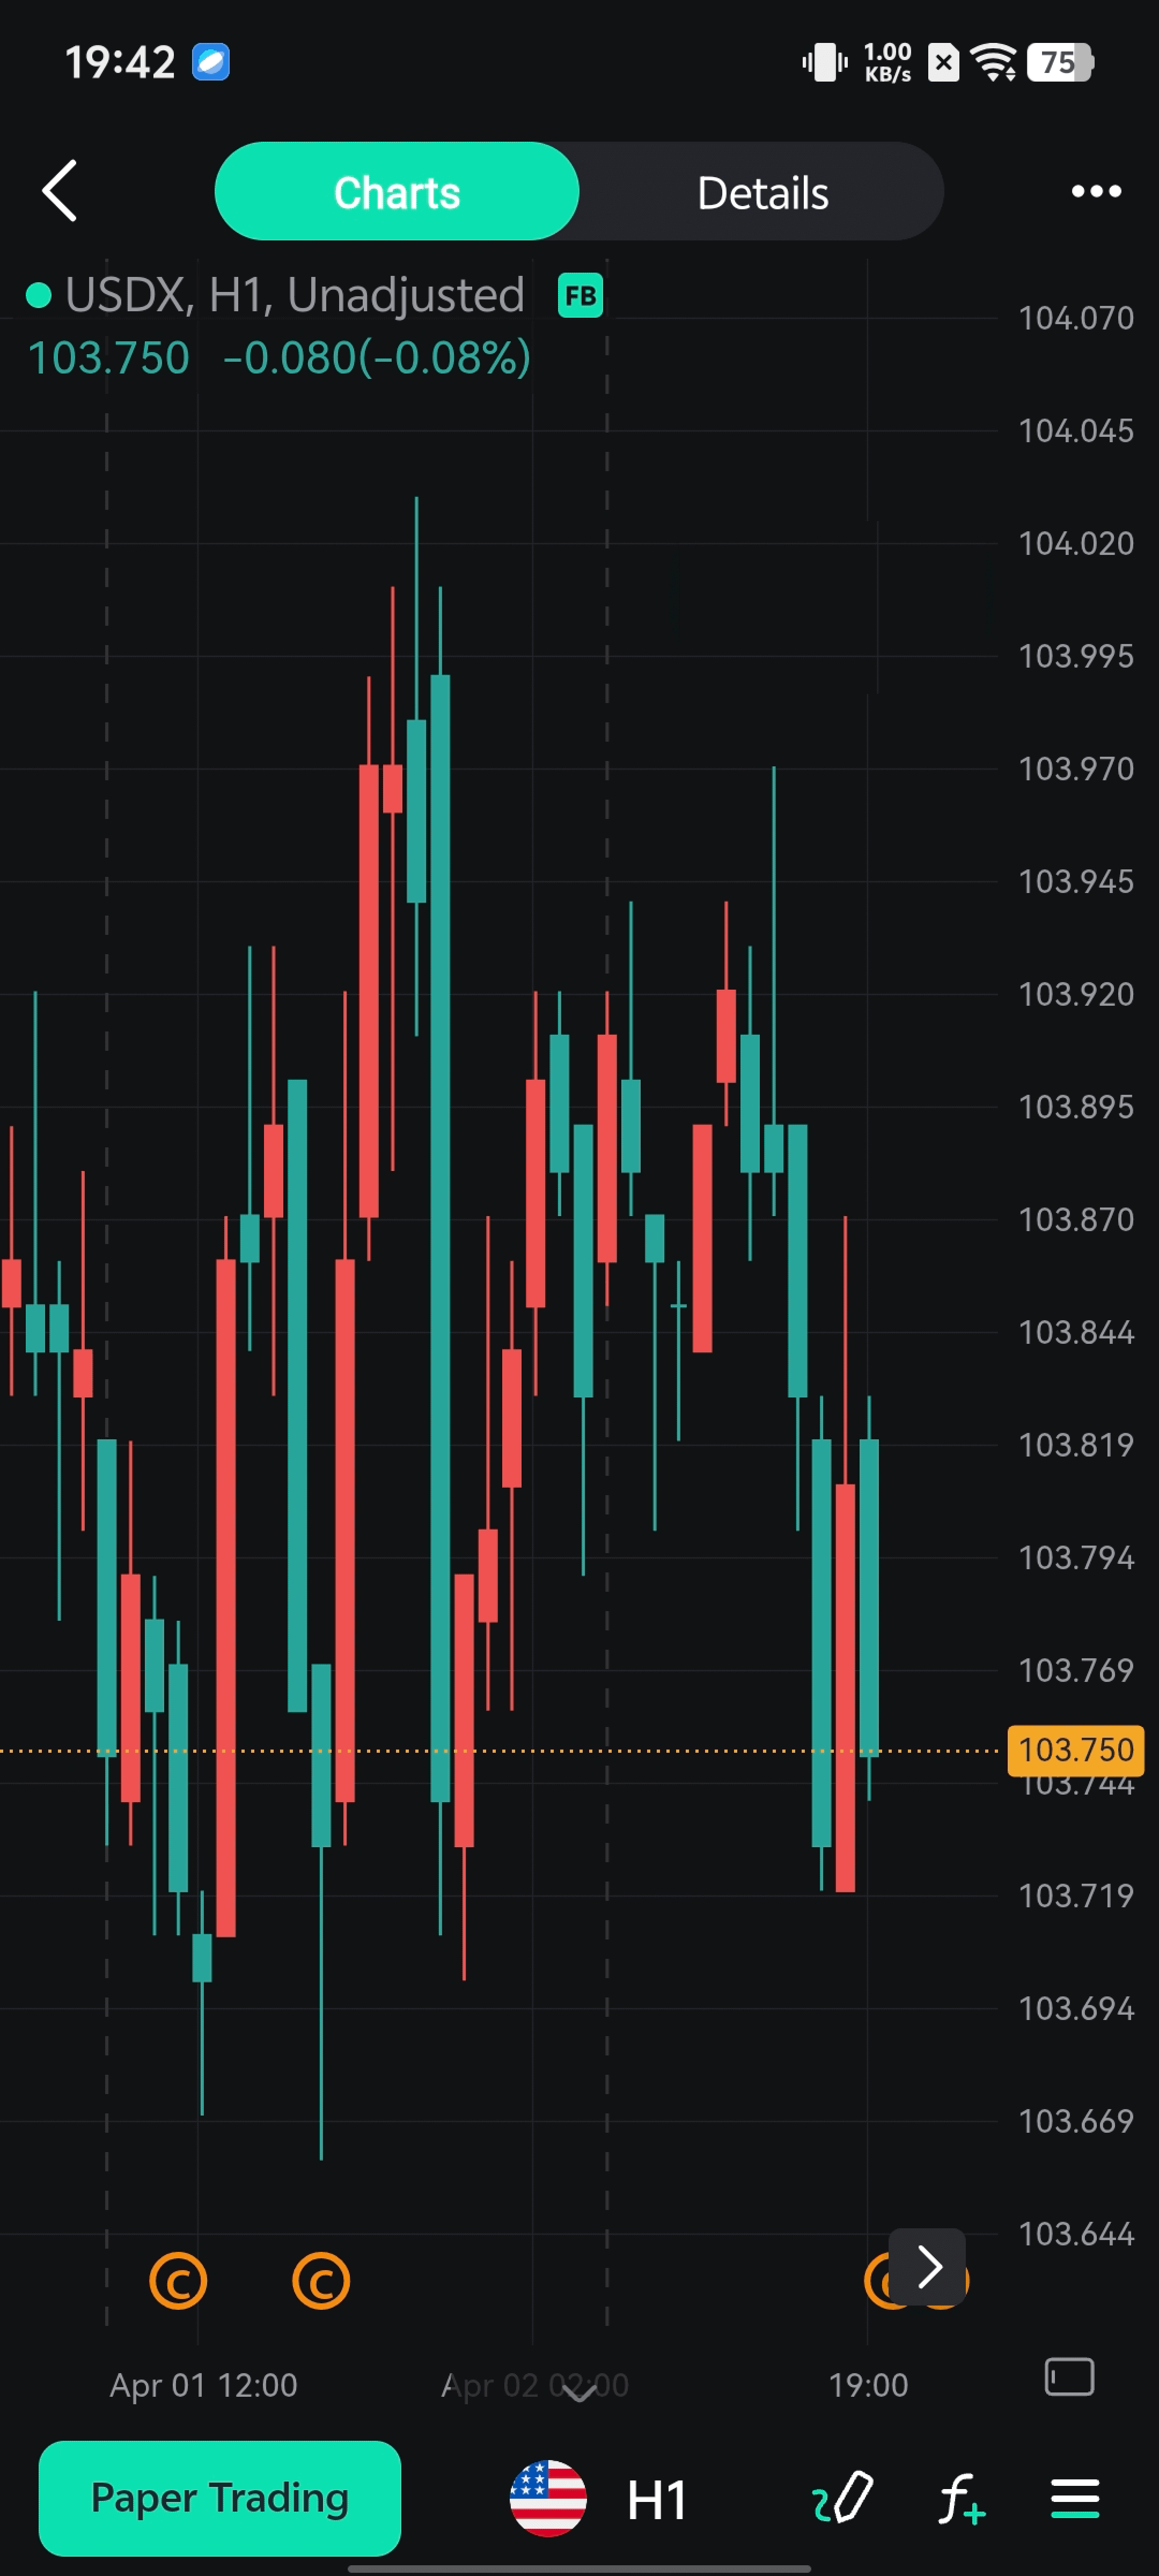1159x2576 pixels.
Task: Toggle the landscape layout icon
Action: [1069, 2377]
